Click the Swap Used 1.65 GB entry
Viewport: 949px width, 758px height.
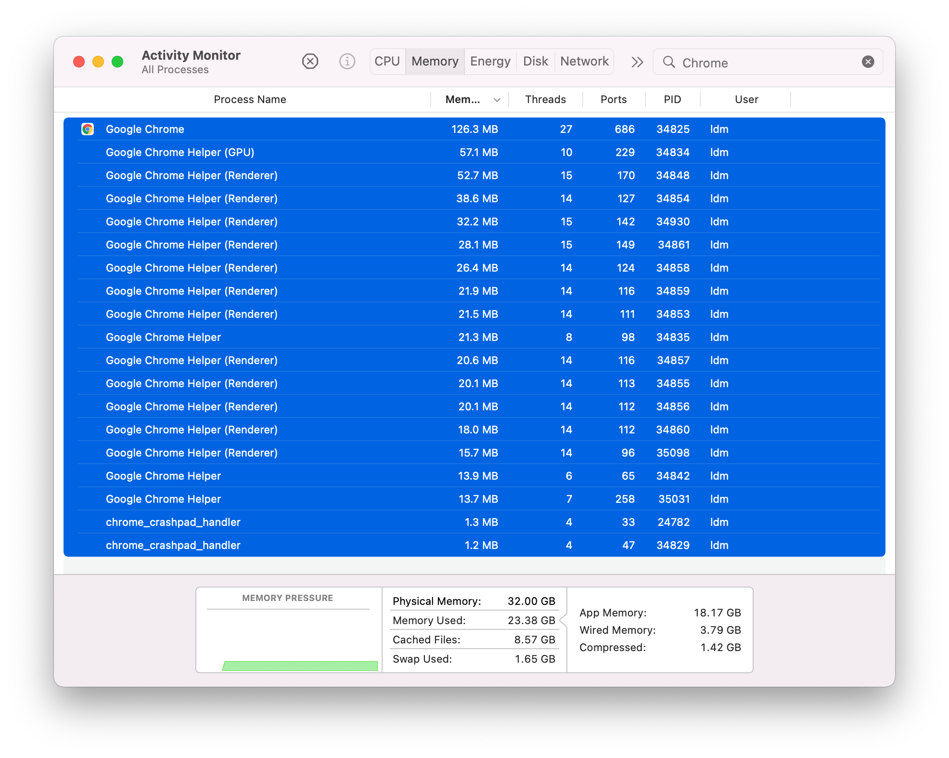(474, 659)
